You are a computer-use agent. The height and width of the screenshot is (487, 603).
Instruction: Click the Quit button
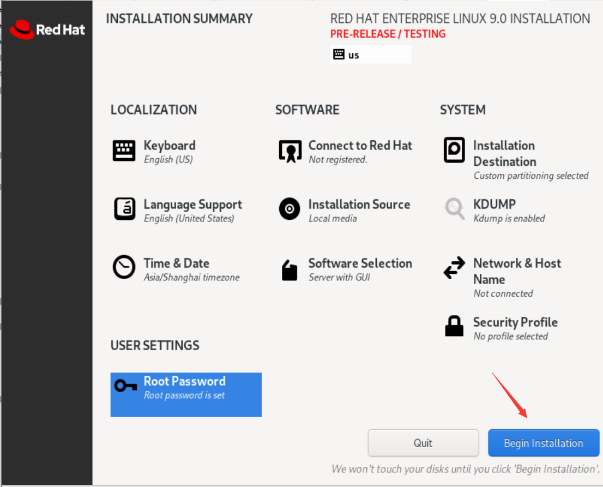[423, 443]
